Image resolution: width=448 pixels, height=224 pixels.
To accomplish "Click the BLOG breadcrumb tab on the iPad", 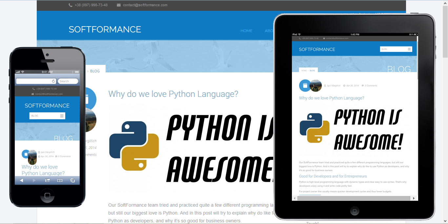I will pos(312,70).
